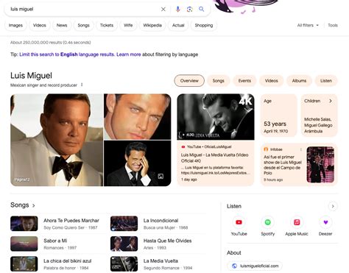This screenshot has width=349, height=273.
Task: Open the Ahora Te Puedes Marchar song thumbnail
Action: (x=24, y=224)
